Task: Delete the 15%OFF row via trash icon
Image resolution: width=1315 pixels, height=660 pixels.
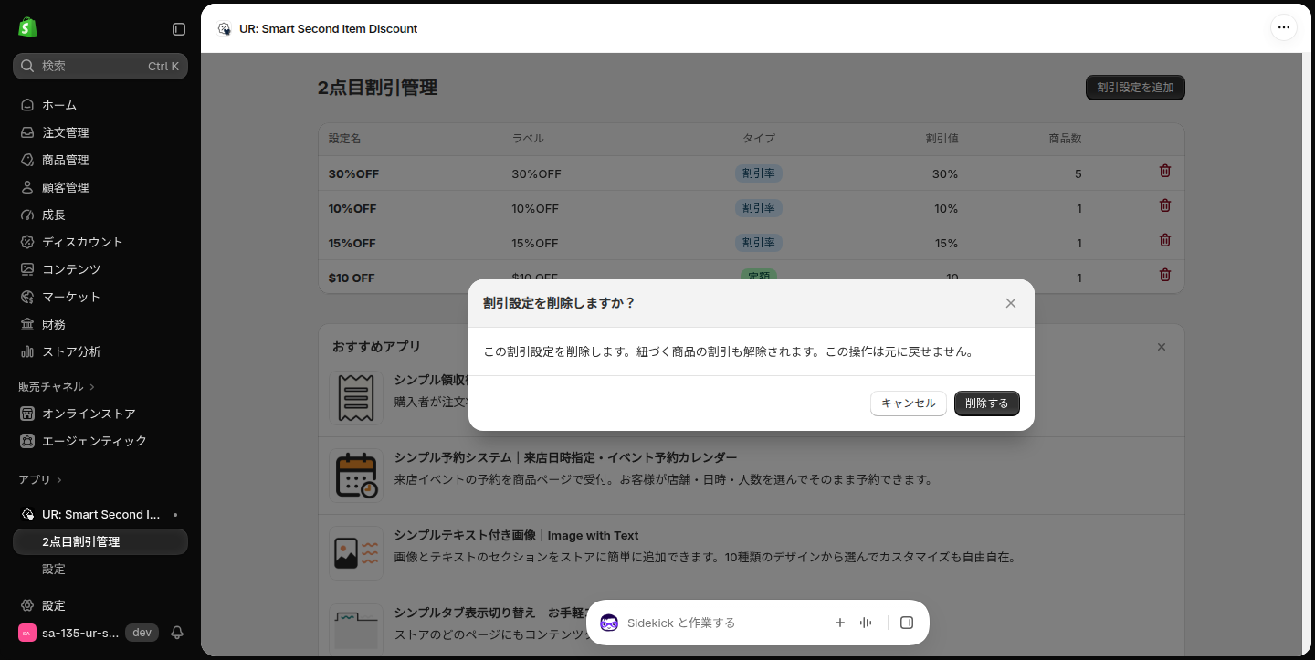Action: click(1165, 240)
